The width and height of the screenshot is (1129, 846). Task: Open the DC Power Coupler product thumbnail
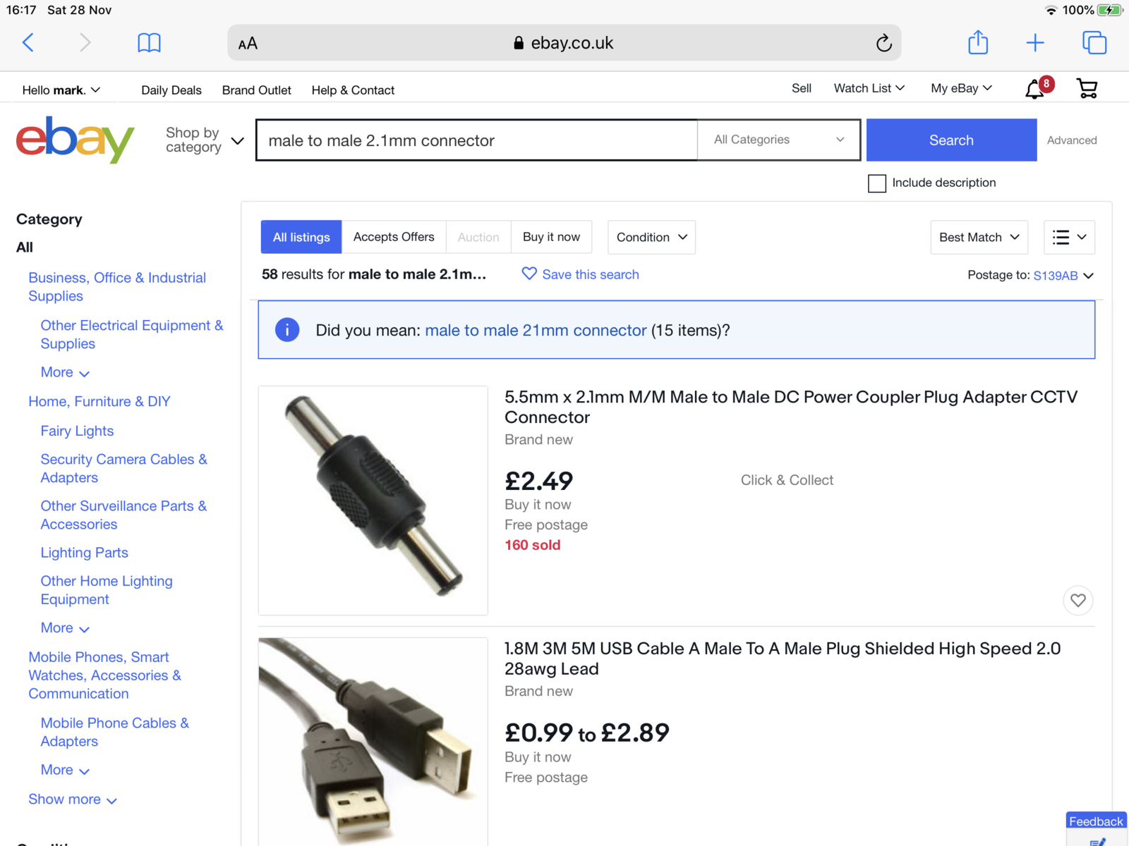click(x=373, y=500)
